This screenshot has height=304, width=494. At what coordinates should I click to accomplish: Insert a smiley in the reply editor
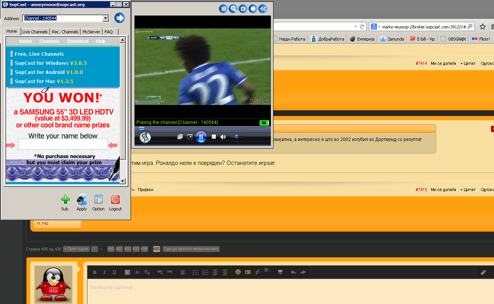(x=238, y=272)
